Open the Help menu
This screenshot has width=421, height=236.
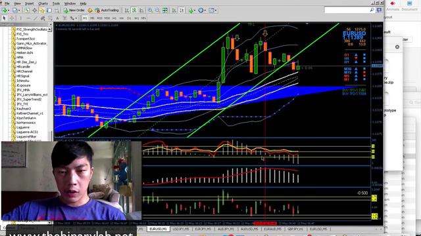click(84, 3)
